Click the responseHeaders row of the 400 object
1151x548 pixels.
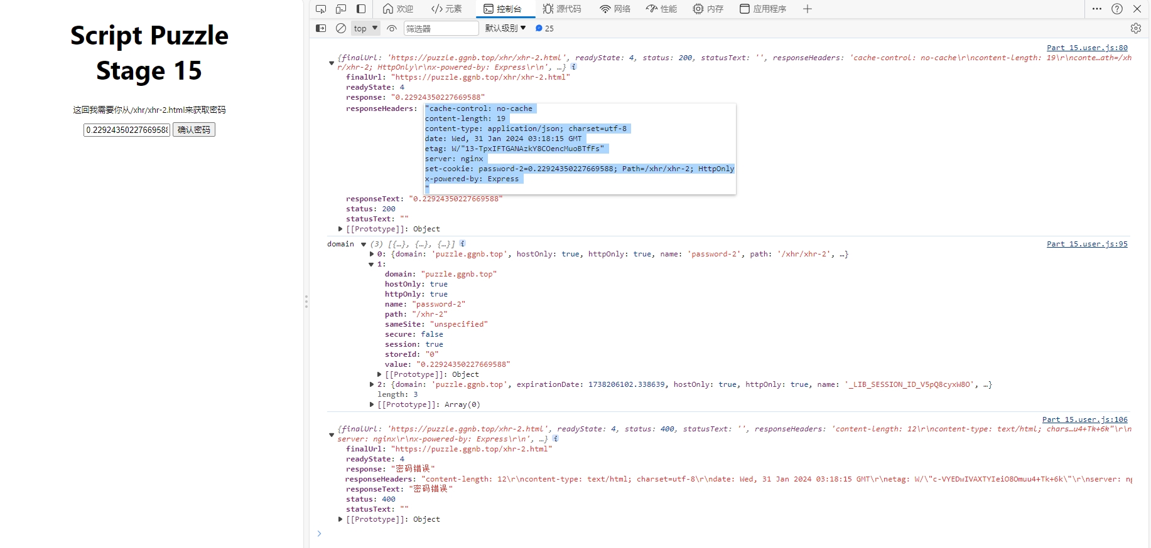tap(738, 479)
